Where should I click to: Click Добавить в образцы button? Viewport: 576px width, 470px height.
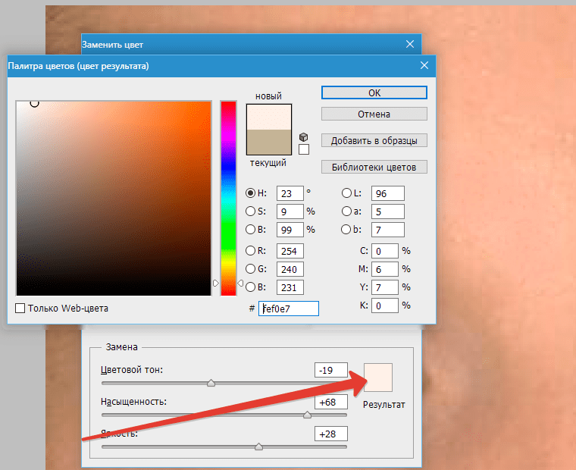374,140
